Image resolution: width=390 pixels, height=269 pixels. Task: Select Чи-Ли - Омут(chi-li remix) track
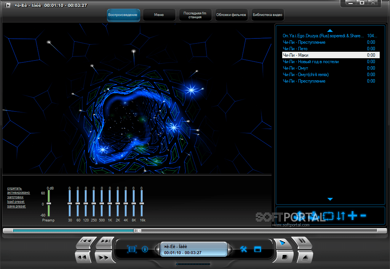(x=331, y=75)
